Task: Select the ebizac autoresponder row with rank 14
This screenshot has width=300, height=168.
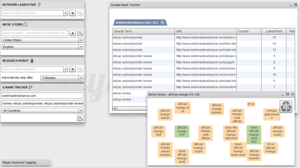Action: pos(204,44)
